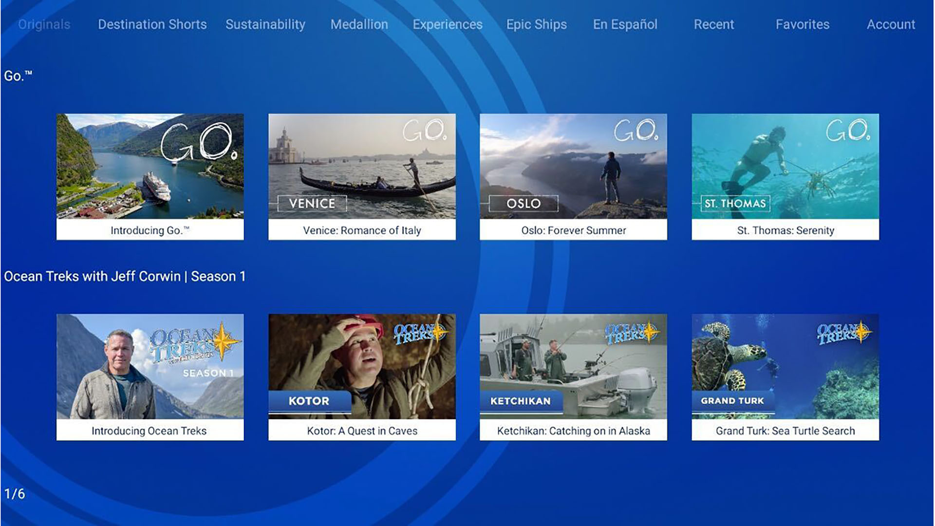The width and height of the screenshot is (935, 526).
Task: Go to Account settings
Action: pyautogui.click(x=891, y=24)
